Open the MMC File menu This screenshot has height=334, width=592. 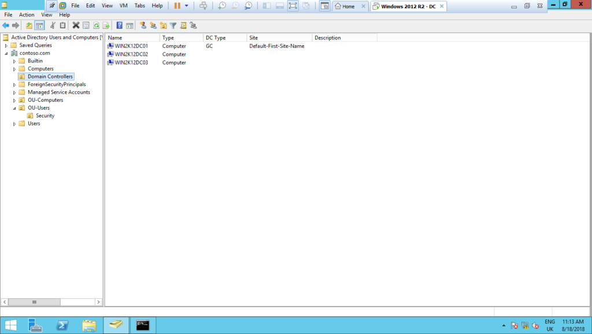[x=8, y=14]
